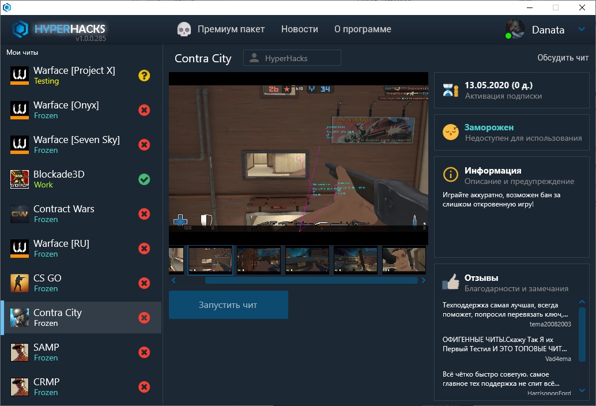The width and height of the screenshot is (596, 406).
Task: Click the HyperHacks author field
Action: [292, 58]
